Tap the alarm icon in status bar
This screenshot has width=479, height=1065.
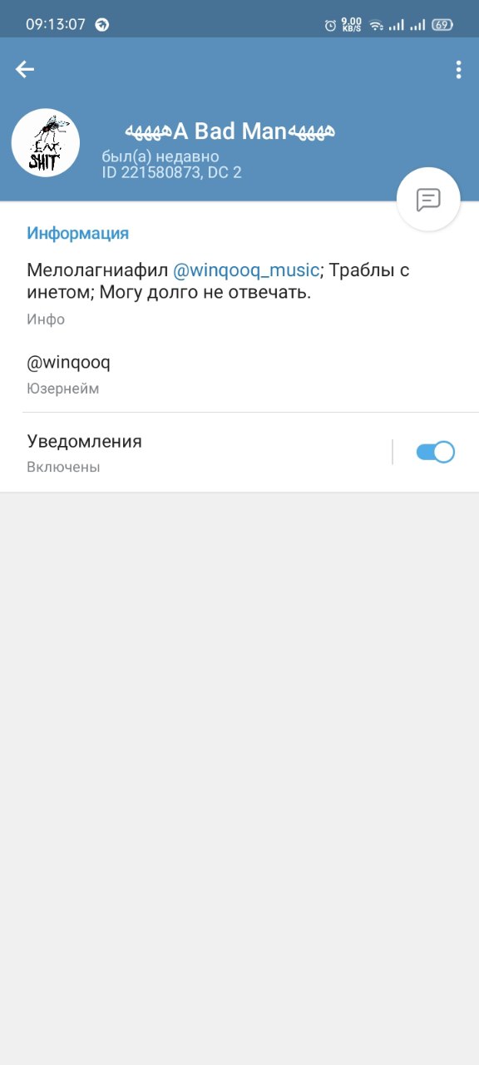click(x=330, y=25)
